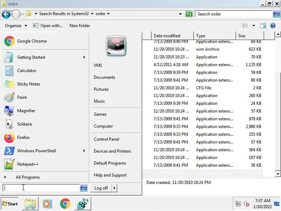Open Google Chrome from Start menu list
The height and width of the screenshot is (211, 281).
[45, 41]
